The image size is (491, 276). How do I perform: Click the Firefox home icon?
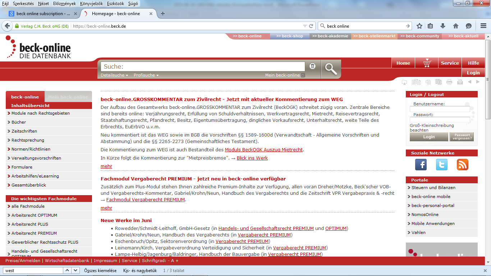coord(456,26)
